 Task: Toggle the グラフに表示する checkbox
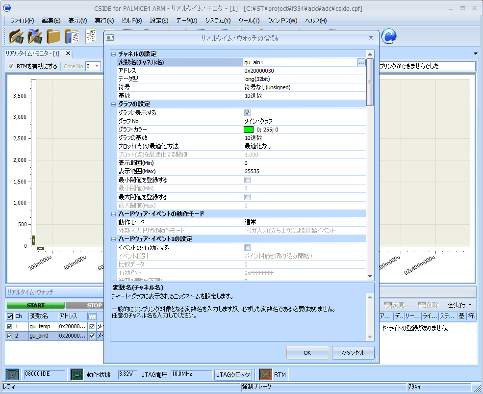click(x=247, y=112)
